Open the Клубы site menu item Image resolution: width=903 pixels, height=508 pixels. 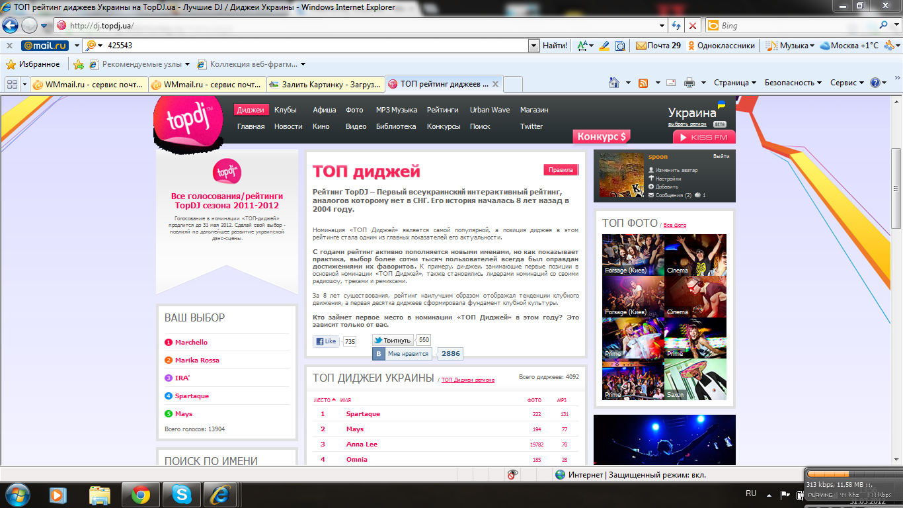[x=286, y=110]
